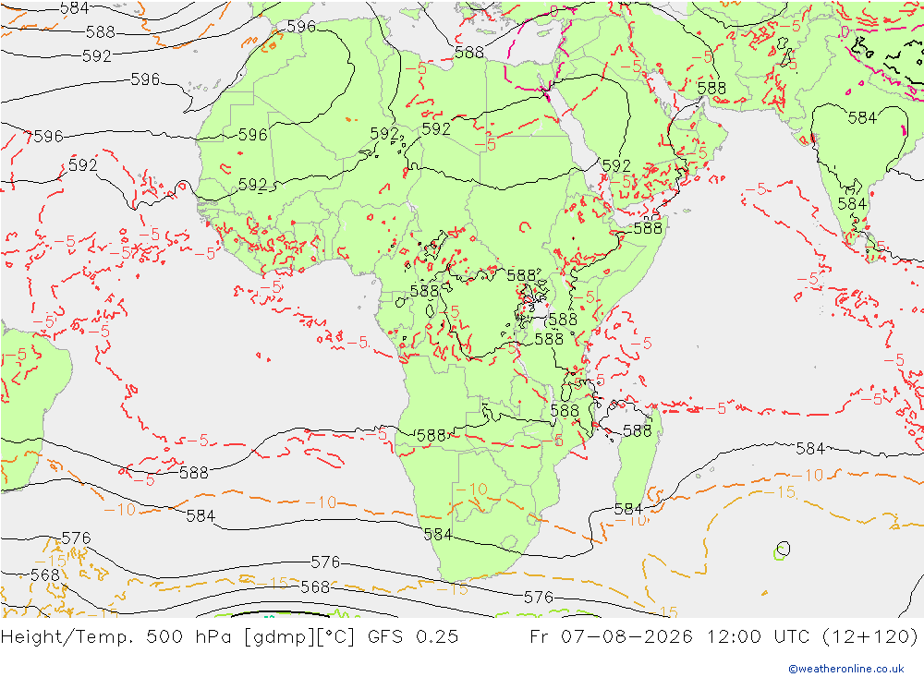Select the 592 label near the Red Sea coast
This screenshot has width=924, height=677.
616,165
